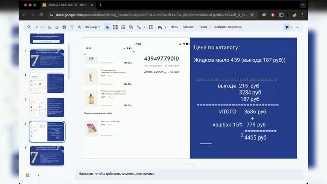
Task: Click the pointer mode icon at toolbar right
Action: pos(287,27)
